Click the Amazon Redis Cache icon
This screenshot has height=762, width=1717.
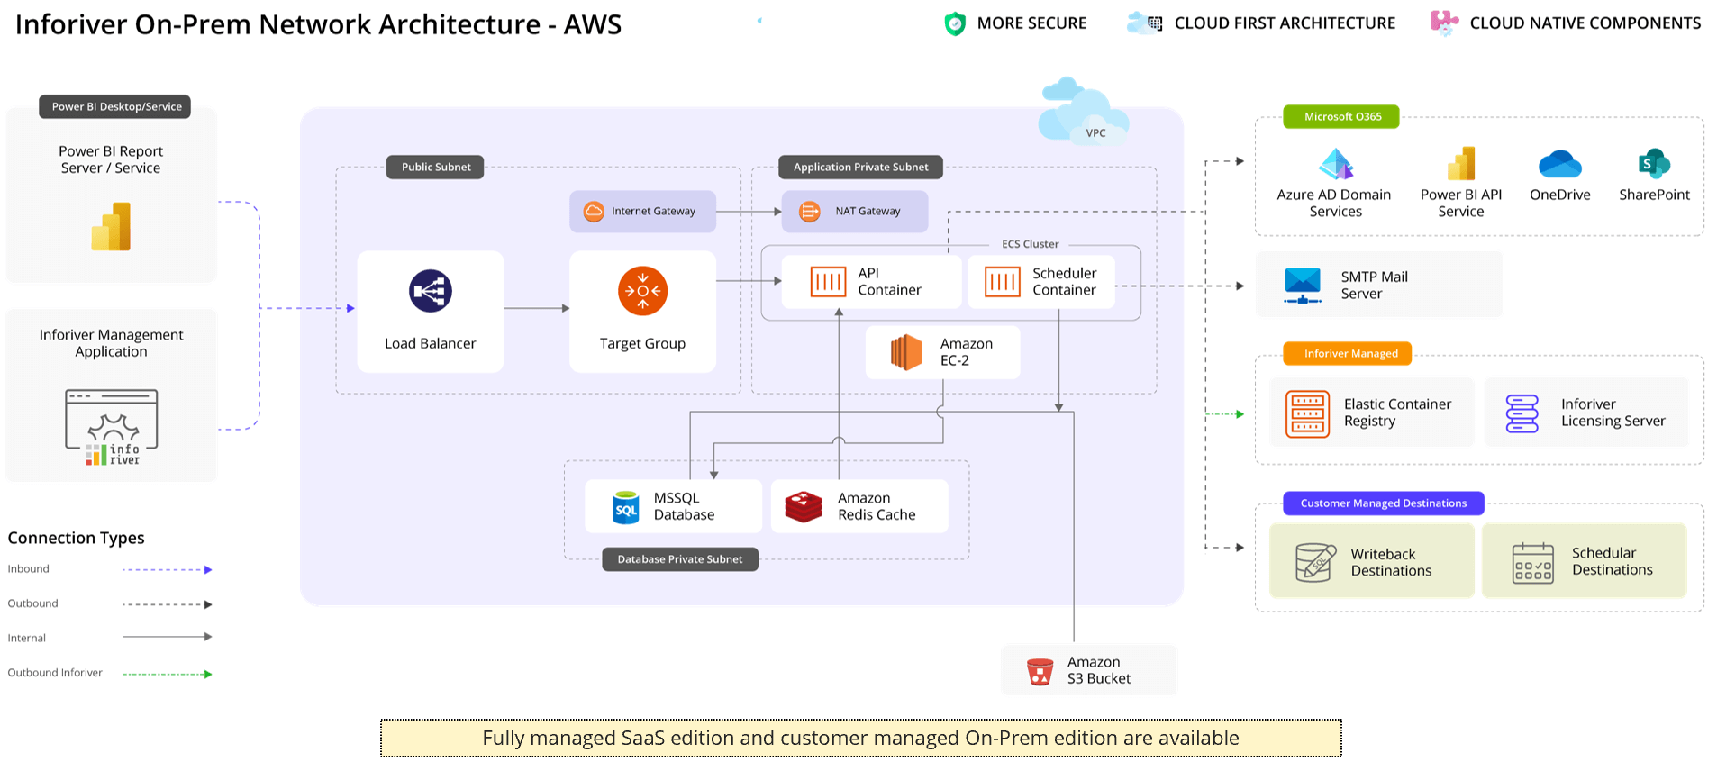[x=804, y=507]
